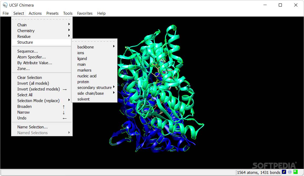Open the Help menu

101,13
